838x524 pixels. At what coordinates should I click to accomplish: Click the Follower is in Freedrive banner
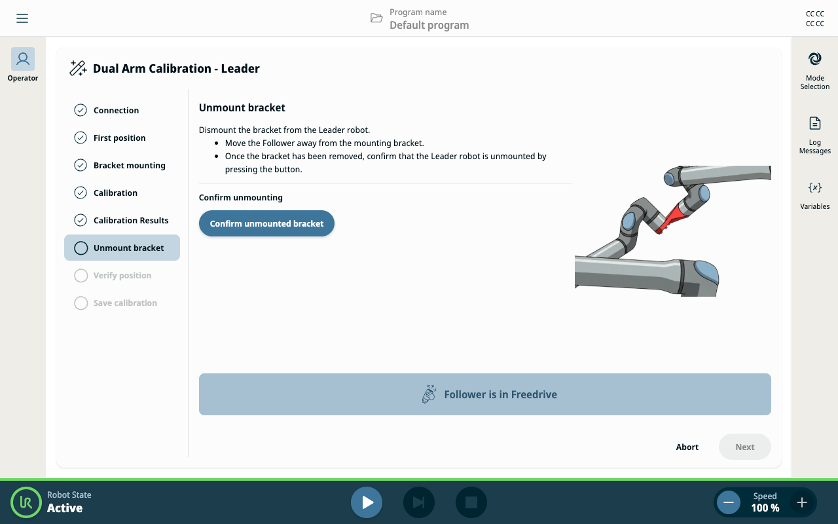[485, 394]
